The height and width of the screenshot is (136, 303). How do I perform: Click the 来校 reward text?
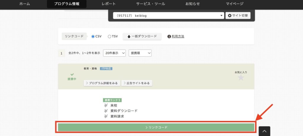tap(114, 105)
